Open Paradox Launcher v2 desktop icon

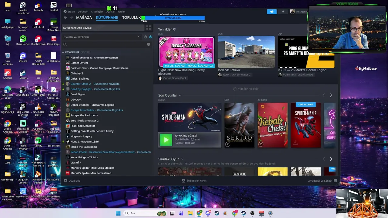(x=23, y=8)
